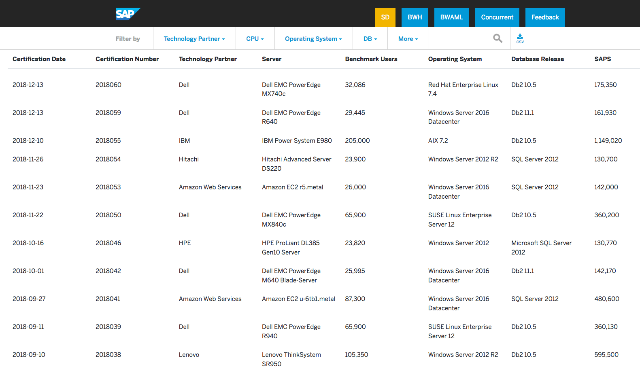Image resolution: width=640 pixels, height=369 pixels.
Task: Select HPE ProLiant DL385 Gen10 Server cell
Action: 291,248
